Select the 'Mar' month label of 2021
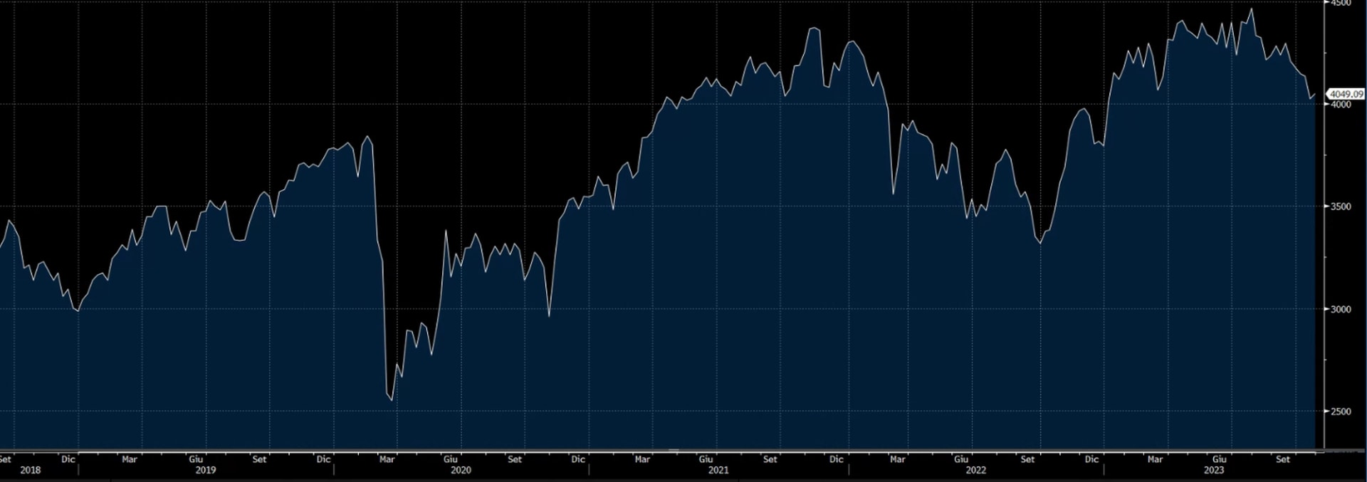 [x=642, y=459]
